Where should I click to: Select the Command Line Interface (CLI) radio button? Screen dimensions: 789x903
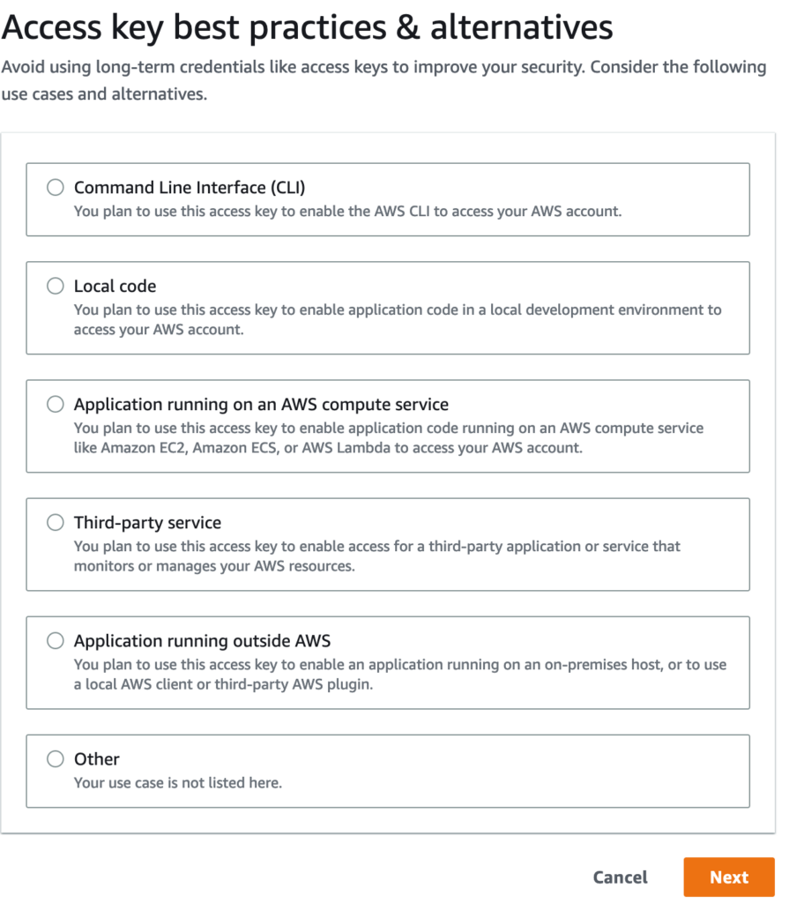(56, 187)
